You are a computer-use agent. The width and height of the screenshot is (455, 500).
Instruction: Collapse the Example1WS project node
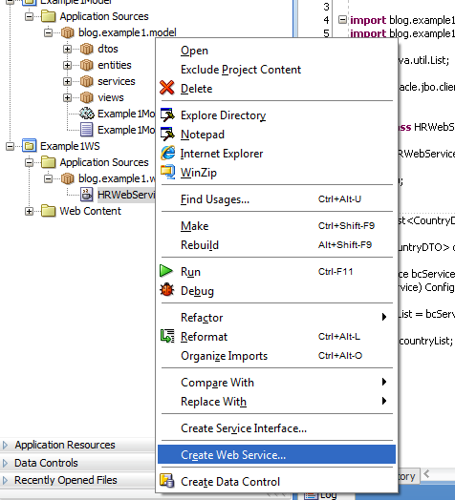click(x=10, y=146)
